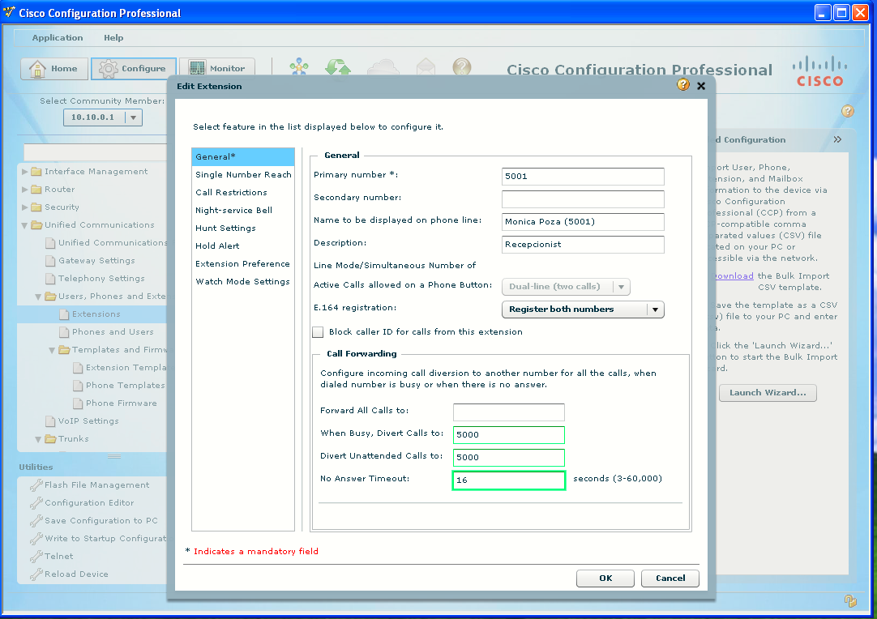
Task: Open the Application menu
Action: pyautogui.click(x=58, y=37)
